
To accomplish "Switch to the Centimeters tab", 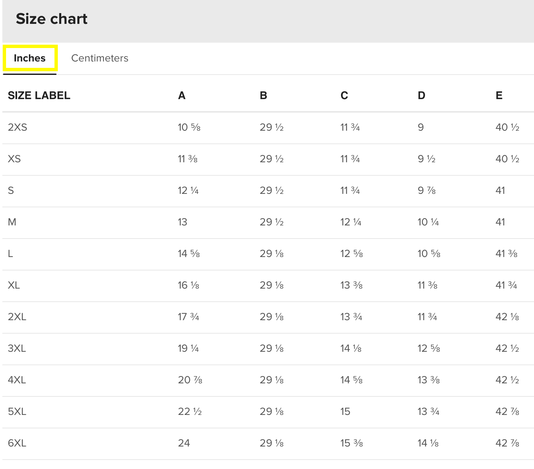I will pos(100,58).
